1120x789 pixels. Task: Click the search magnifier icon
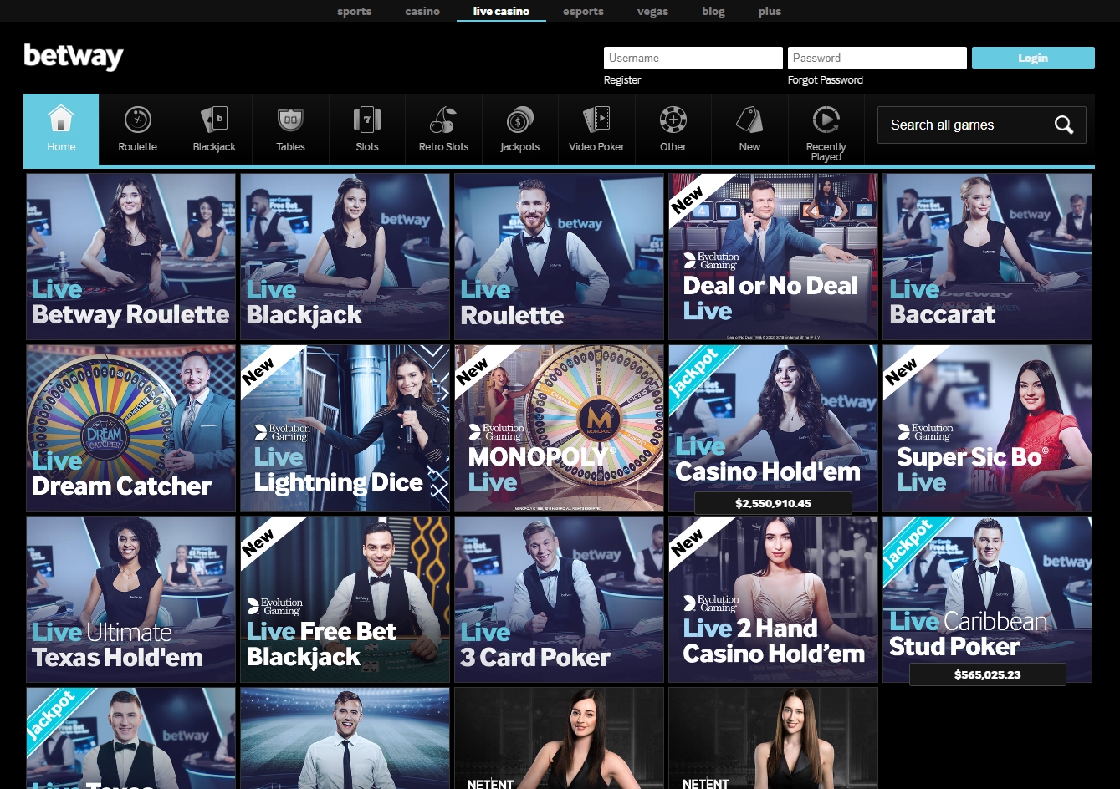click(x=1063, y=125)
